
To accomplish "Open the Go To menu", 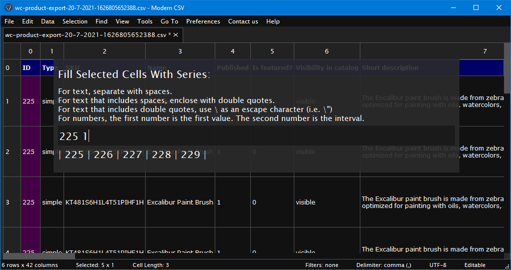I will point(170,21).
